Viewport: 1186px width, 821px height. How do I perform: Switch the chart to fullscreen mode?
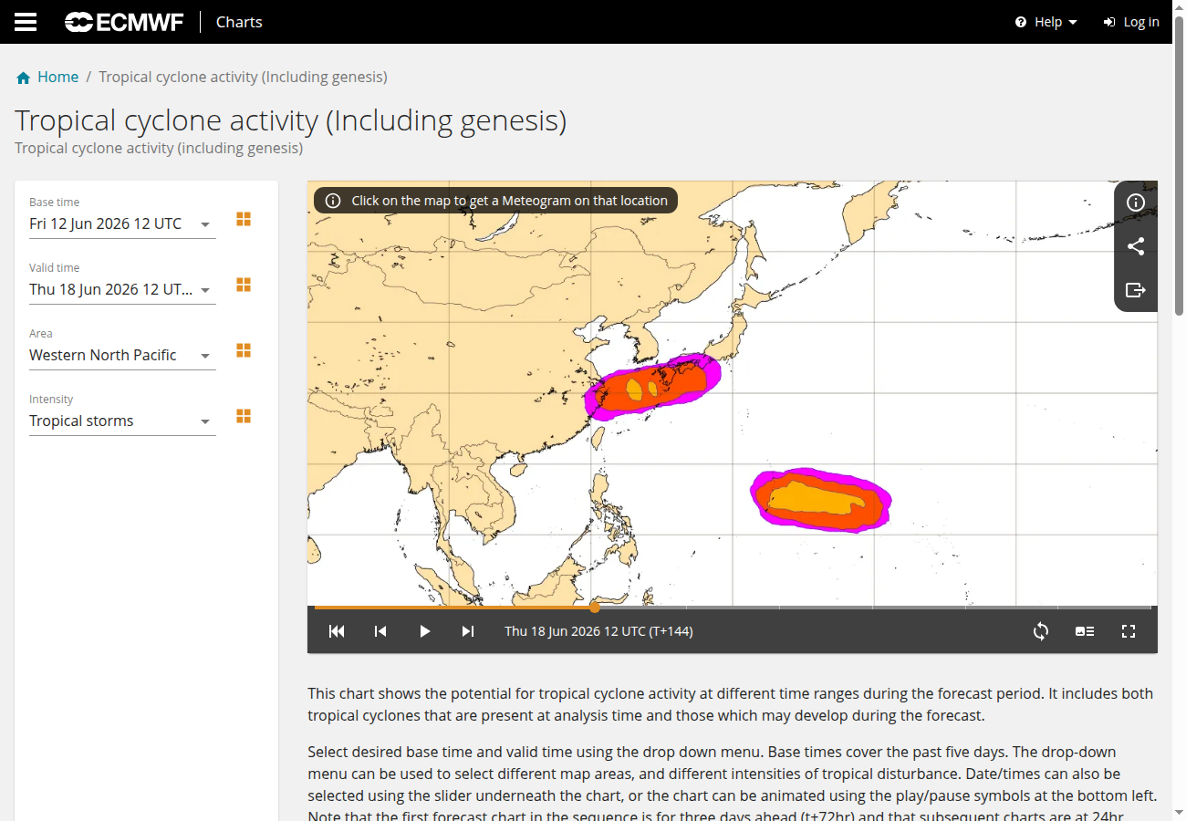1129,631
